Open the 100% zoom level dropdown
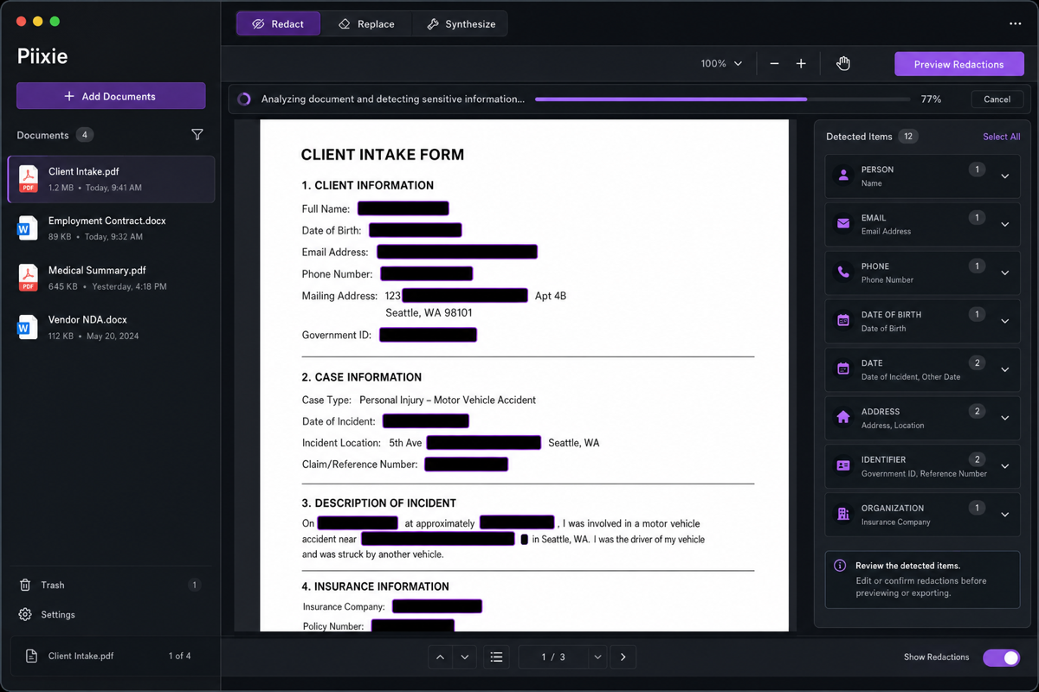Screen dimensions: 1039x692 tap(721, 64)
